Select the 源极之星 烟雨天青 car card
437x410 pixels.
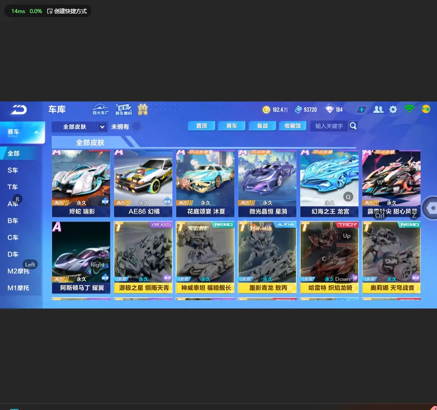pos(143,258)
